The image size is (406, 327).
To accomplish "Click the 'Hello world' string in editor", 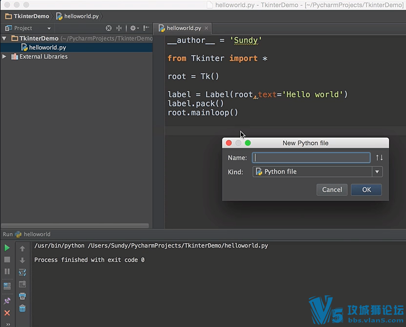I will [312, 95].
